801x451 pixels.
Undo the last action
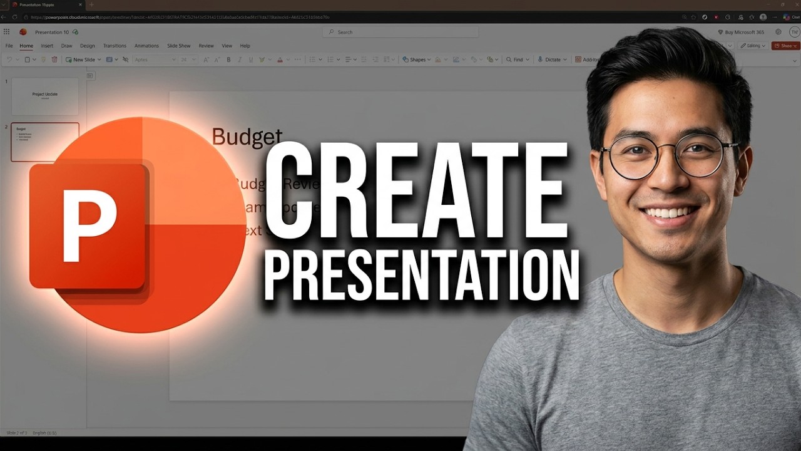tap(9, 60)
